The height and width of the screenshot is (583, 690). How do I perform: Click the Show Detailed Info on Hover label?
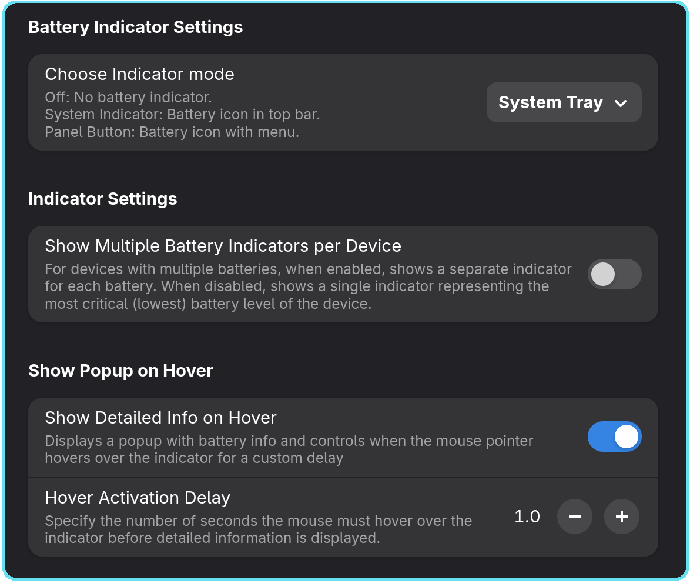point(160,418)
